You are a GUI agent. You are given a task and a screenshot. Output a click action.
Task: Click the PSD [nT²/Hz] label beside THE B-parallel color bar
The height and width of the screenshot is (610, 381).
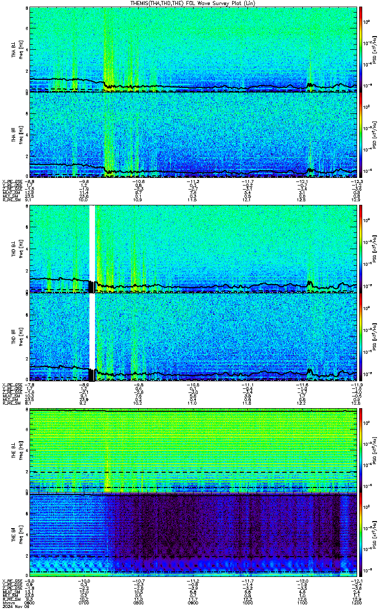[x=374, y=536]
